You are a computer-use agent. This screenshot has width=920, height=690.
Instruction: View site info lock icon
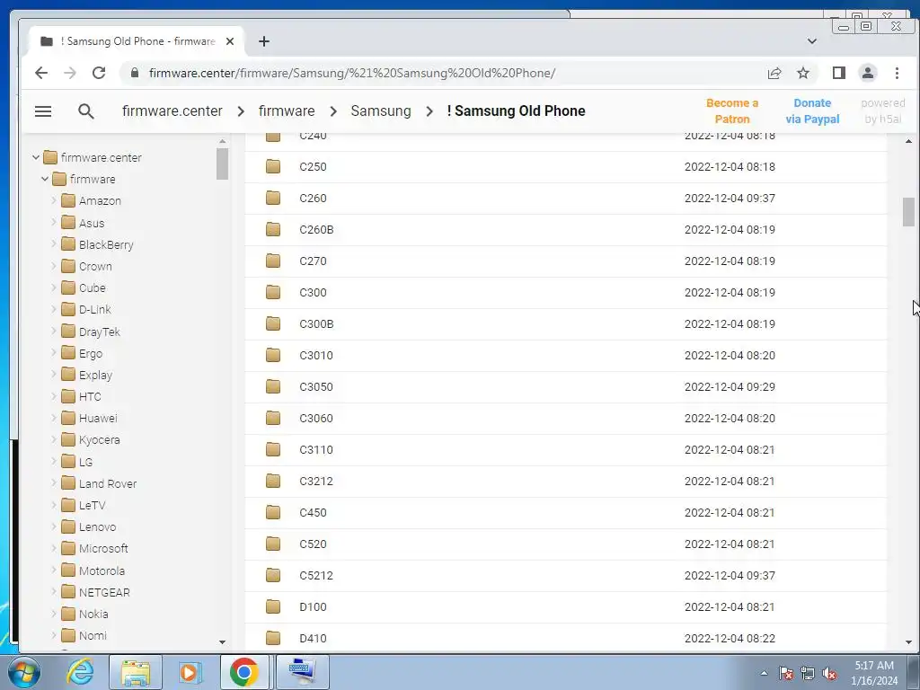[135, 73]
